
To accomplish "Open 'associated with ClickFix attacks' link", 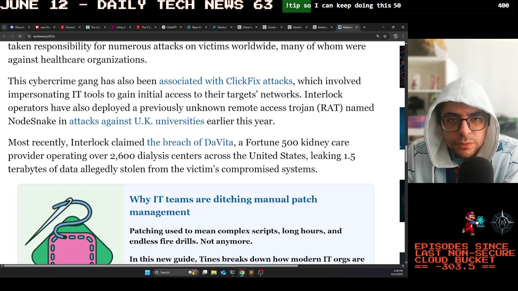I will (226, 81).
